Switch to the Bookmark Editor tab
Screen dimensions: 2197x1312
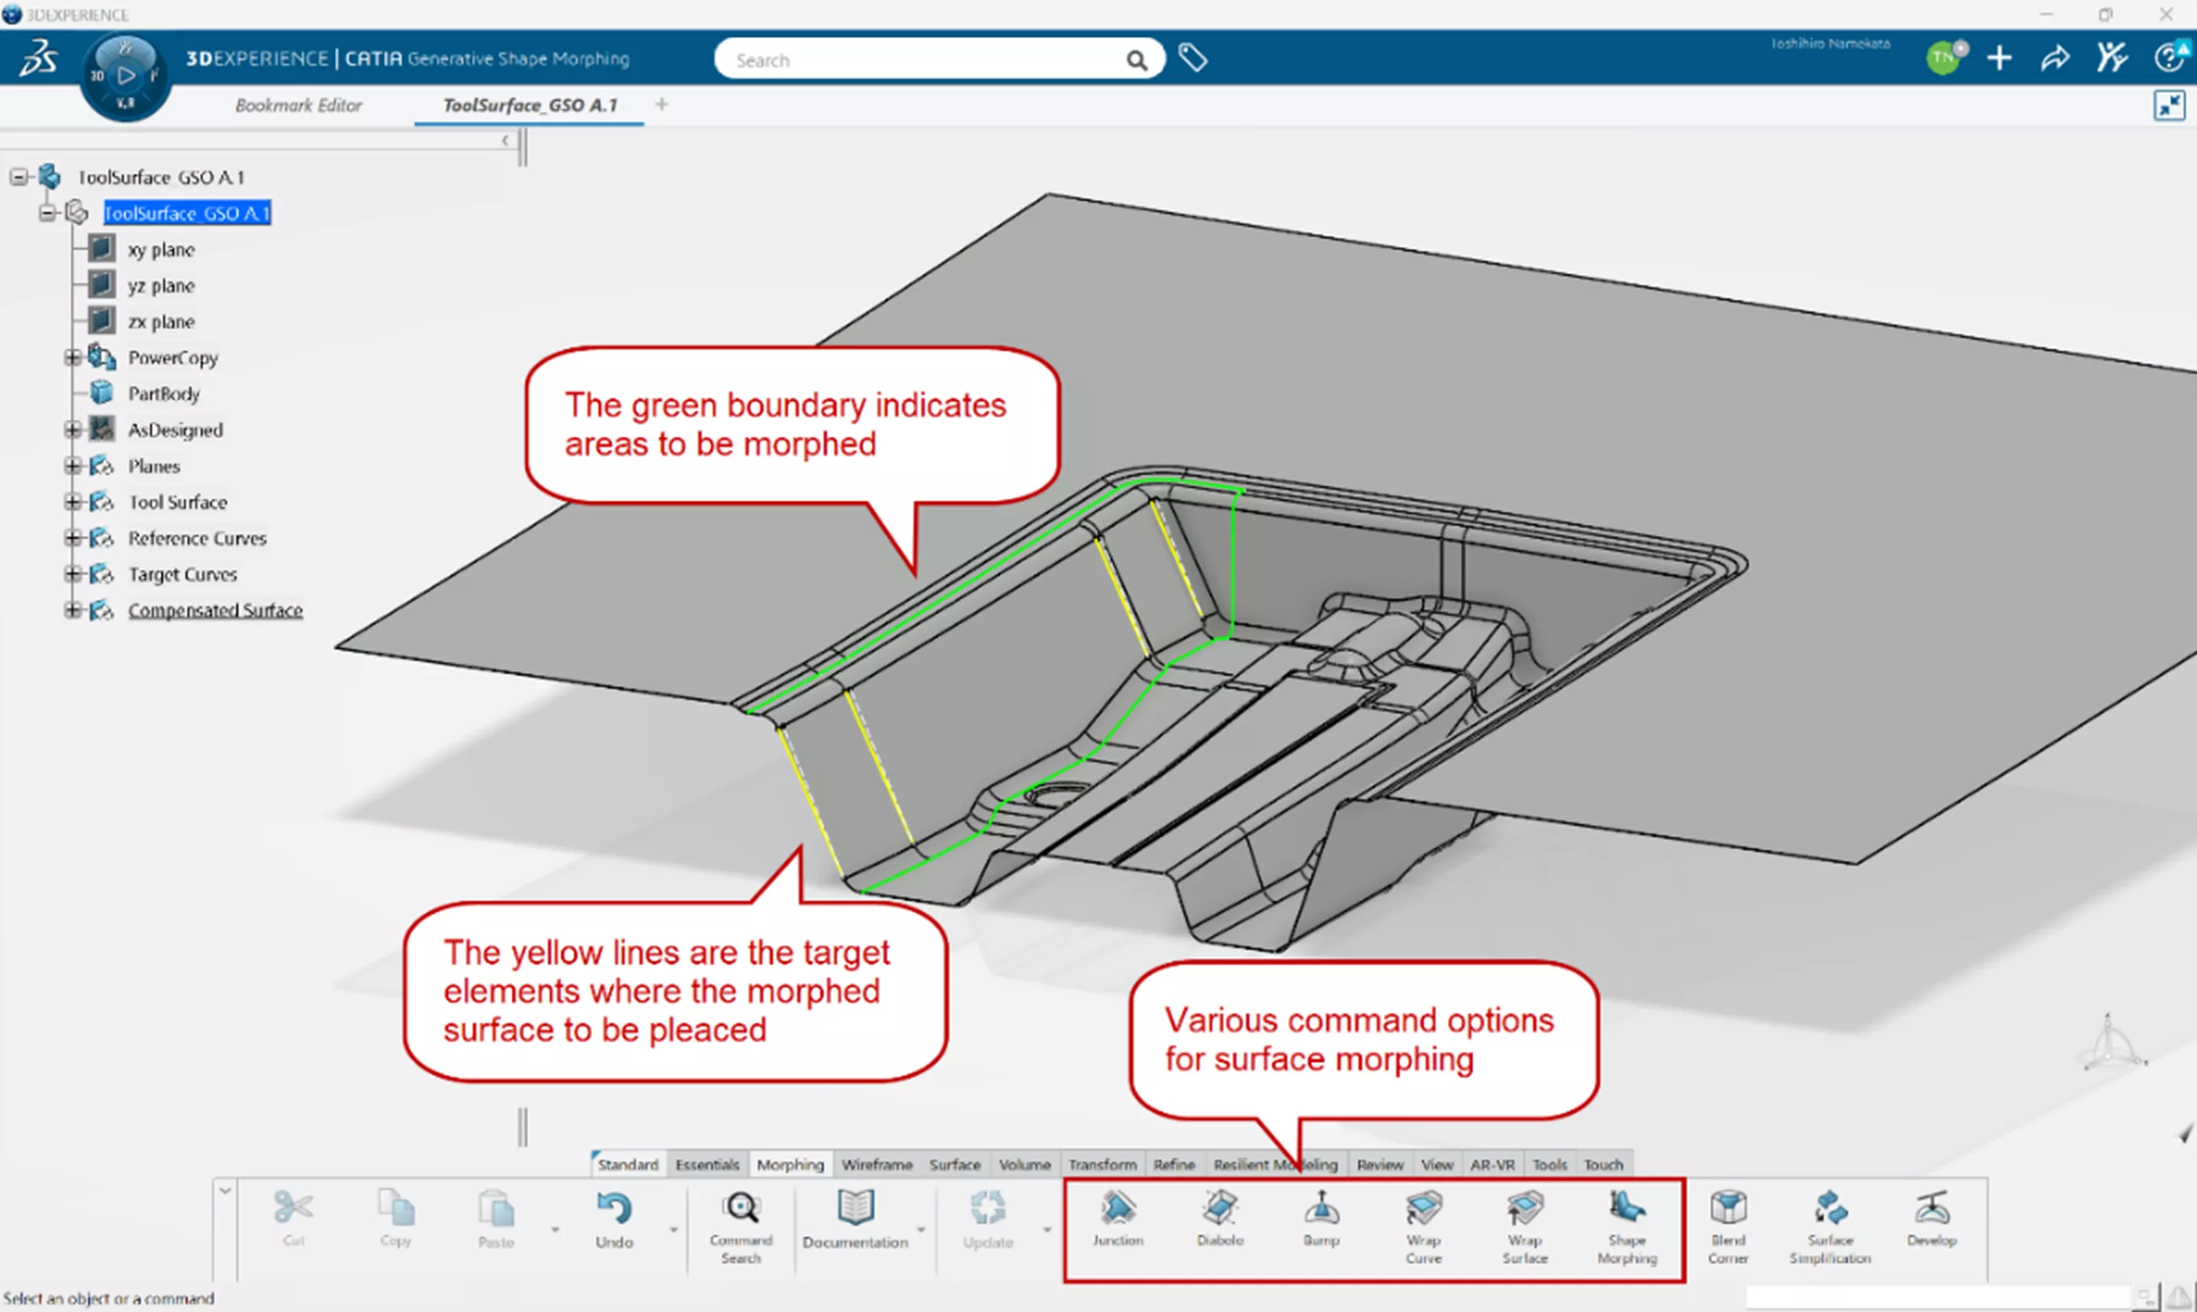(x=298, y=105)
